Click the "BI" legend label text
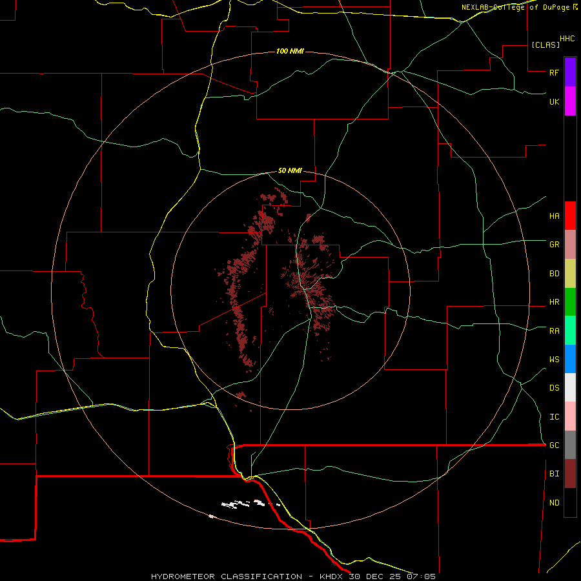The height and width of the screenshot is (581, 581). tap(554, 474)
